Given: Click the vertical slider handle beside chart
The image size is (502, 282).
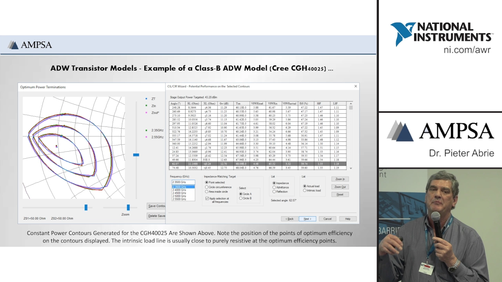Looking at the screenshot, I should 136,155.
